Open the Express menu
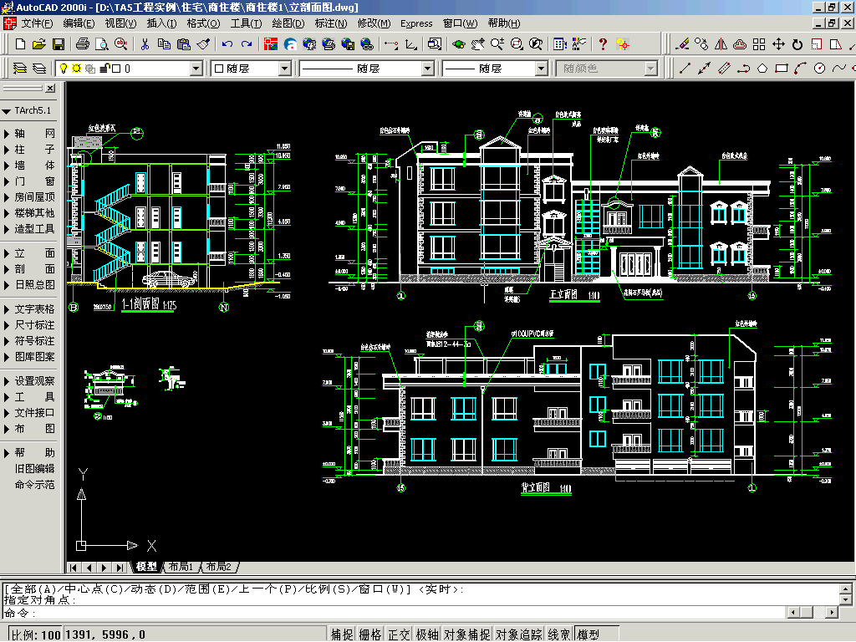 [416, 23]
